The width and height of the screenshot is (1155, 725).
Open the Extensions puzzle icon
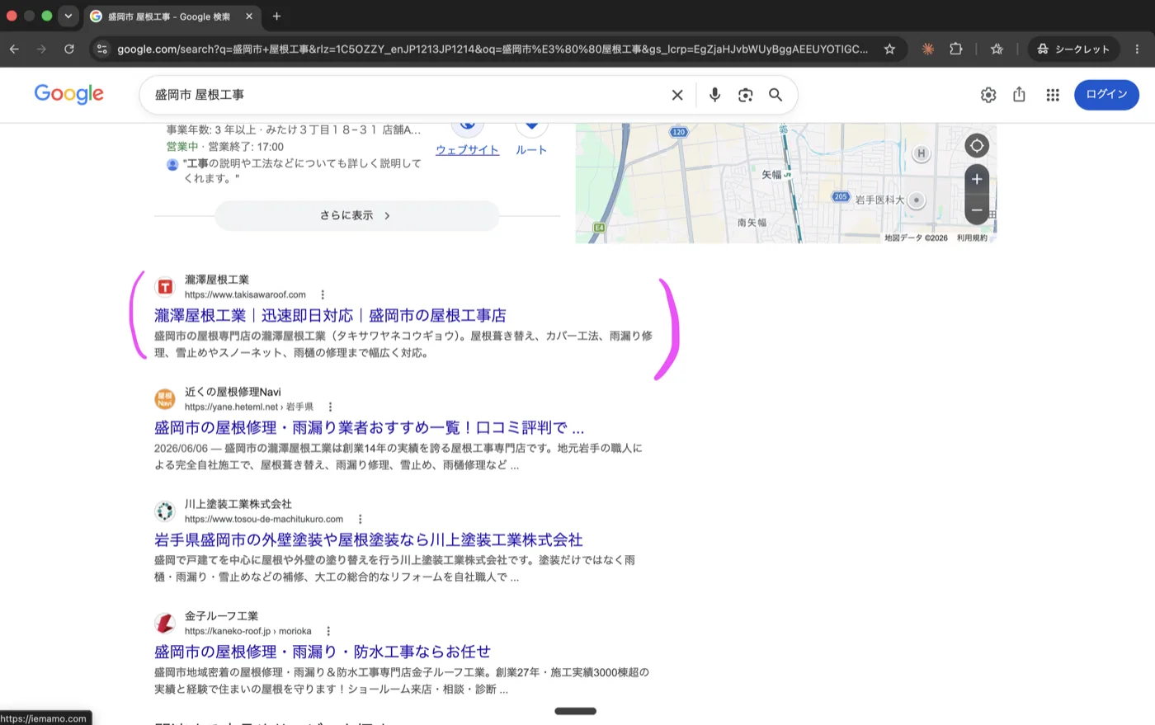[x=956, y=49]
